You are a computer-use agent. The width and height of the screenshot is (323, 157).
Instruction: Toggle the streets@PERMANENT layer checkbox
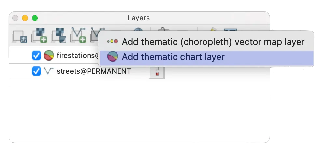[36, 71]
